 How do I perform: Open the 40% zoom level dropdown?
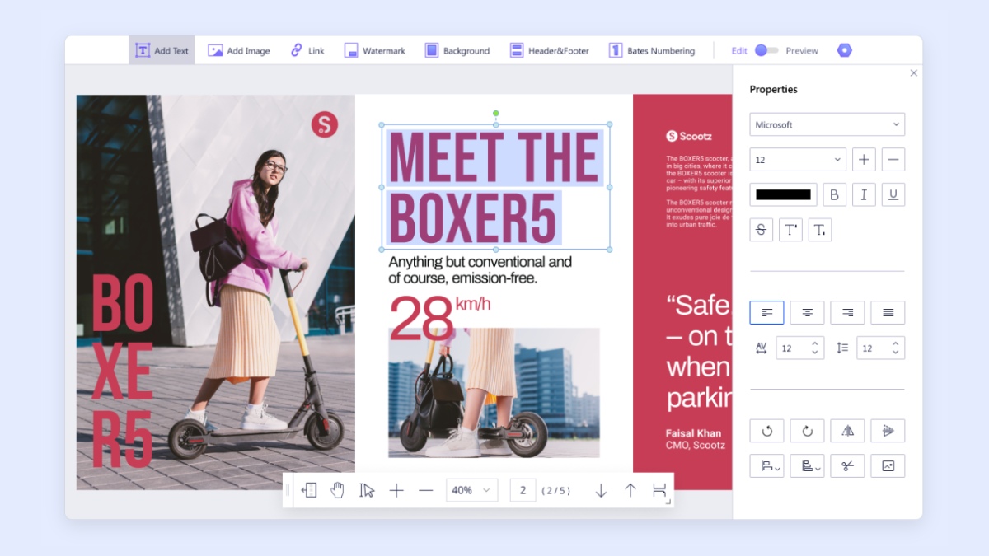click(x=470, y=490)
